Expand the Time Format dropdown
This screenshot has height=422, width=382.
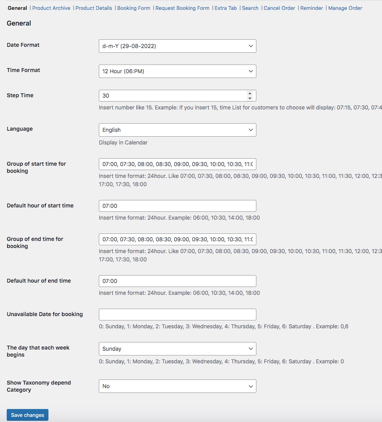177,71
